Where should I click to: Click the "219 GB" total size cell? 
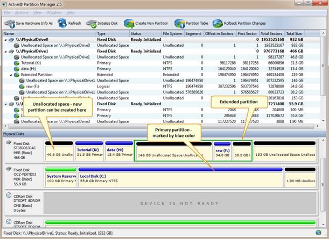[297, 75]
